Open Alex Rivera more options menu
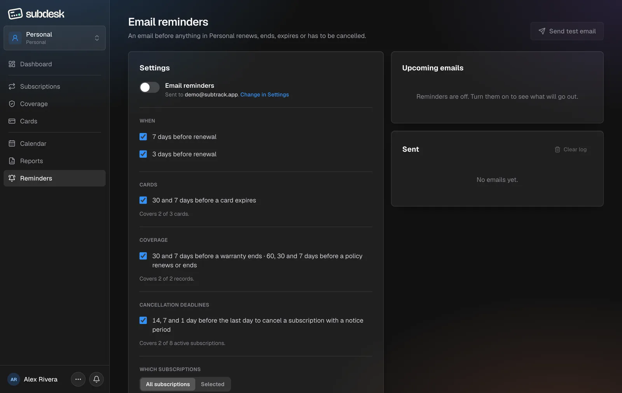The width and height of the screenshot is (622, 393). point(78,379)
